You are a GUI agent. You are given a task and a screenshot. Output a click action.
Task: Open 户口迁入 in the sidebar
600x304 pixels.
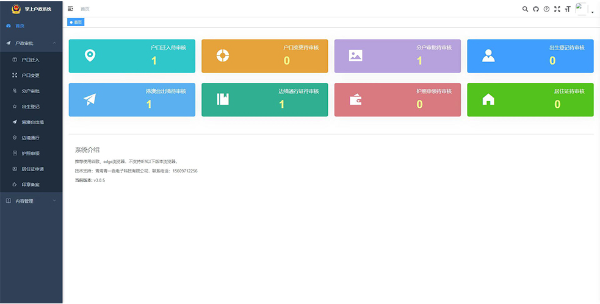point(31,60)
